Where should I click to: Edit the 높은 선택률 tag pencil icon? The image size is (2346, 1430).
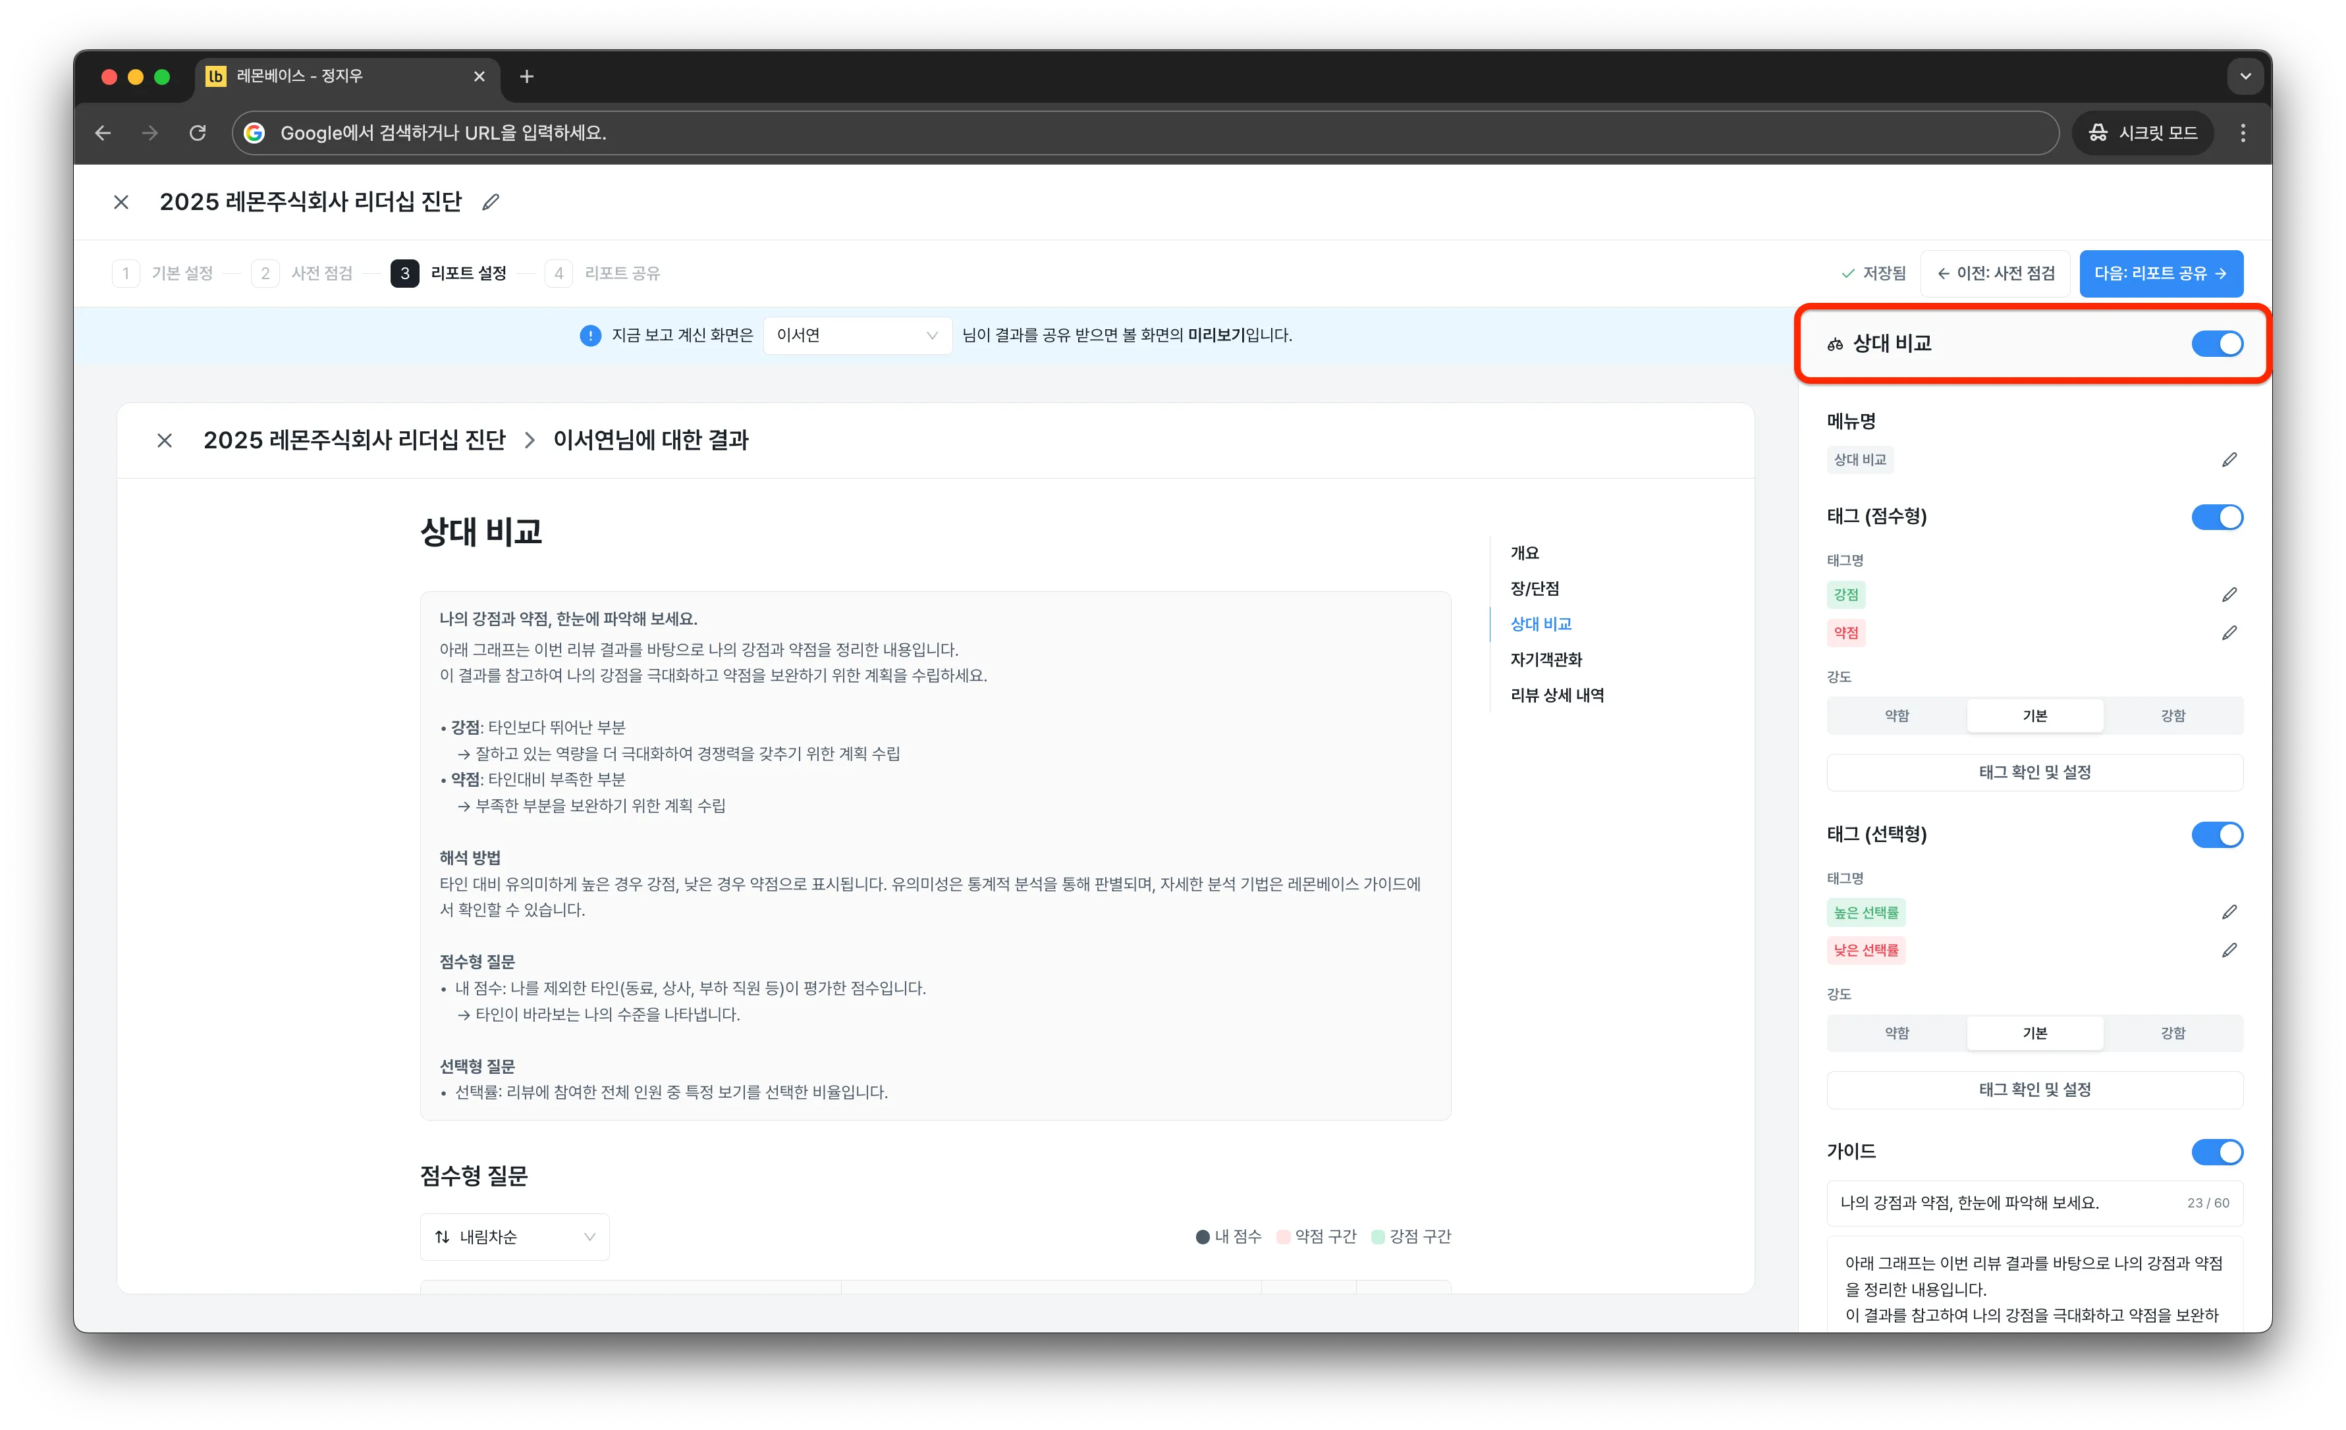point(2229,912)
